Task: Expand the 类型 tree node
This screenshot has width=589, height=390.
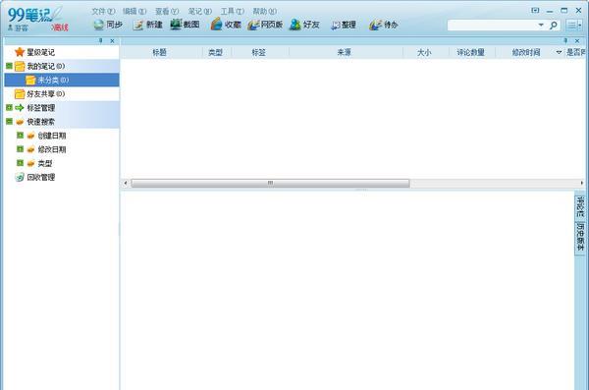Action: 20,163
